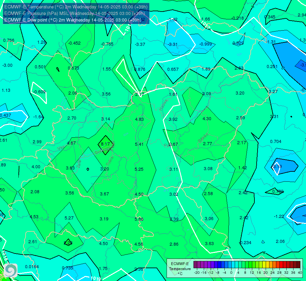Click the 4.53 temperature value

tap(34, 217)
